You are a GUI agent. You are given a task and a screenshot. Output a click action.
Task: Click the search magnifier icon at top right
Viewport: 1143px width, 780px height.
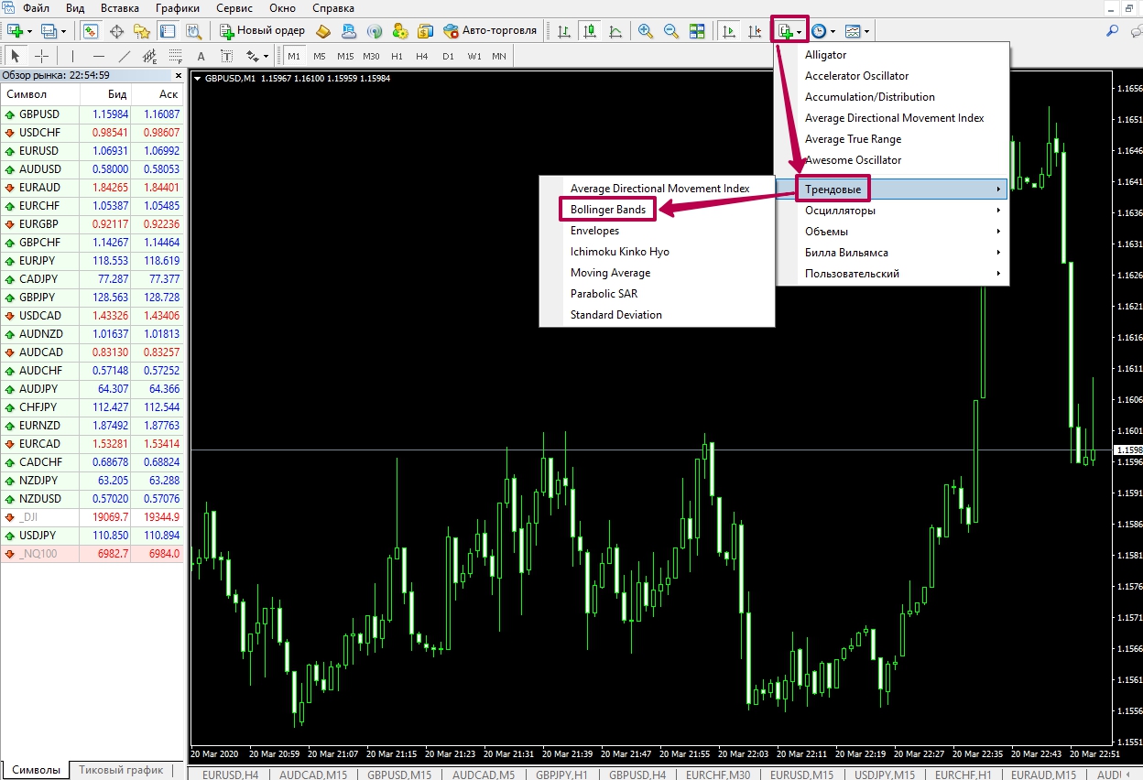tap(1113, 30)
